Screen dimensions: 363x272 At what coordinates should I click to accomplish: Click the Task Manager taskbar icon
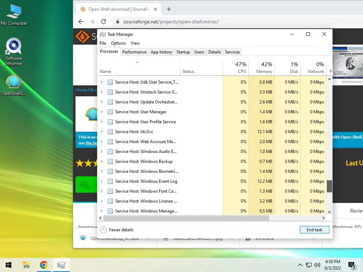pyautogui.click(x=61, y=265)
